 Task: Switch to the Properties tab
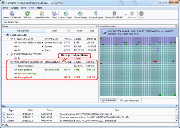tap(109, 100)
